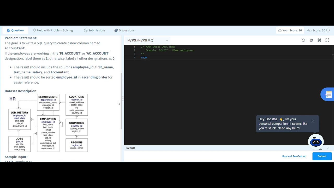Click Your Score: 30 indicator
Viewport: 334px width, 188px height.
click(290, 30)
